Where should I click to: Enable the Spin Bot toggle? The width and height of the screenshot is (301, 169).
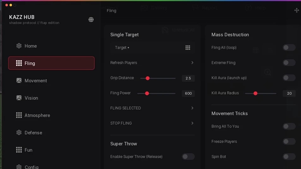click(x=289, y=157)
